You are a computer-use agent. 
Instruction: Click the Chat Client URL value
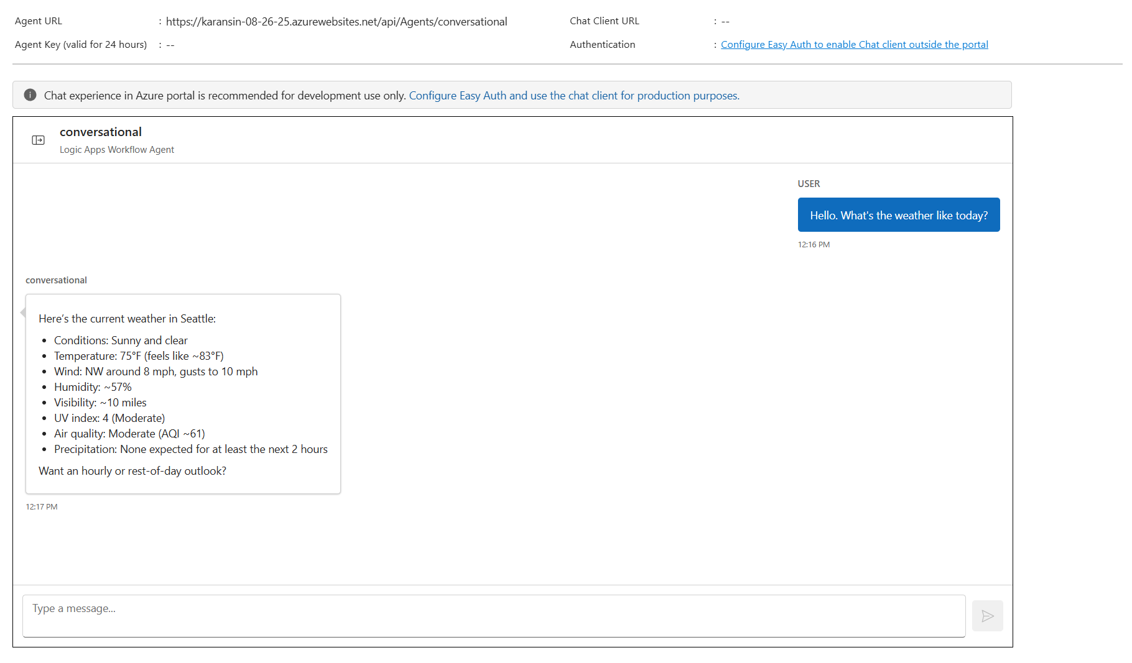pos(725,21)
